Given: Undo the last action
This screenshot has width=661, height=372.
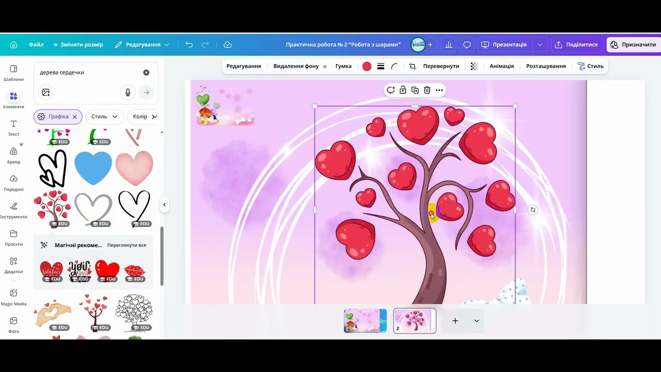Looking at the screenshot, I should coord(189,45).
